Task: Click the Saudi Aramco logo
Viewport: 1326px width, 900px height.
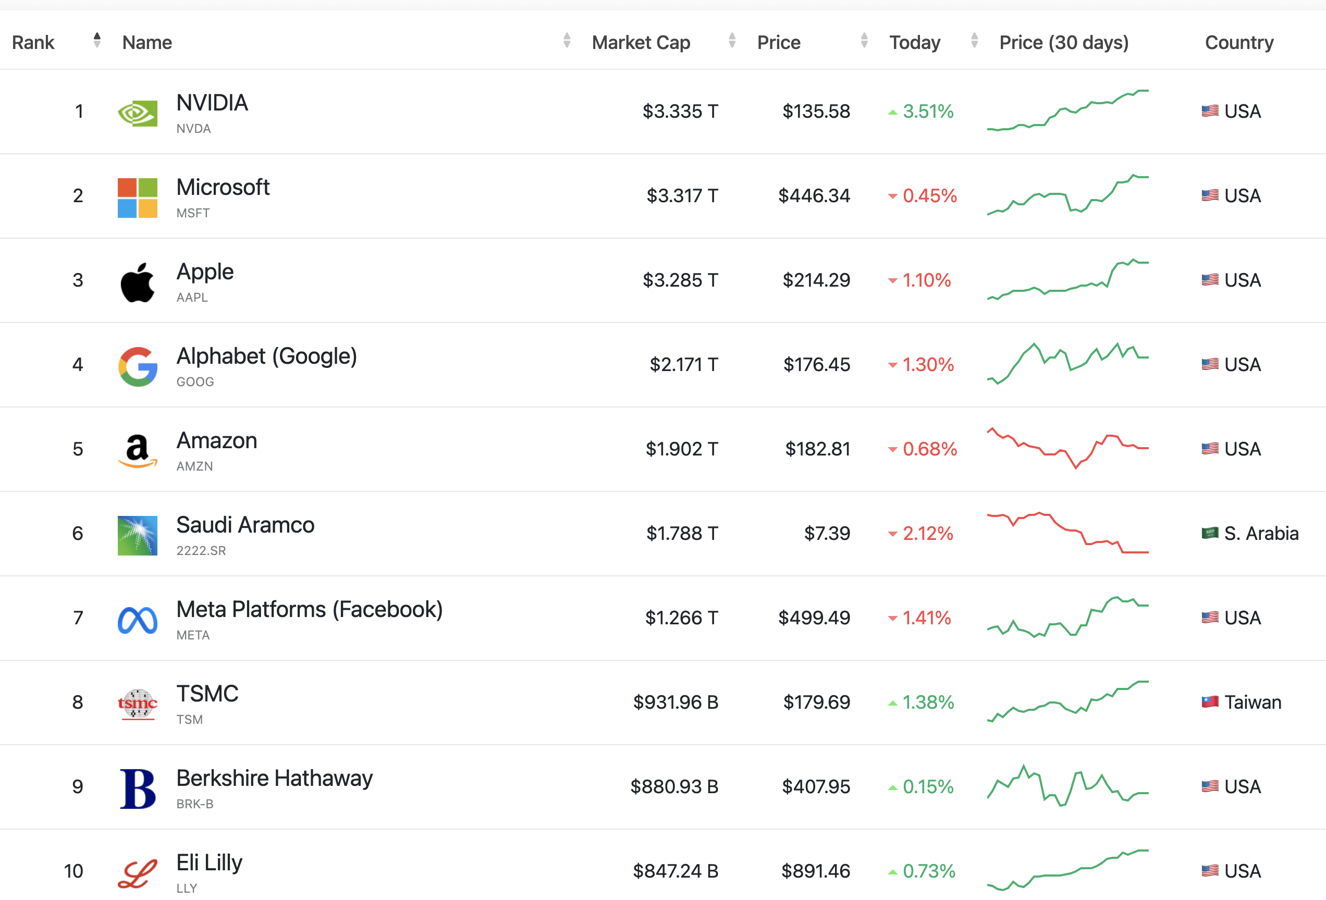Action: pos(137,535)
